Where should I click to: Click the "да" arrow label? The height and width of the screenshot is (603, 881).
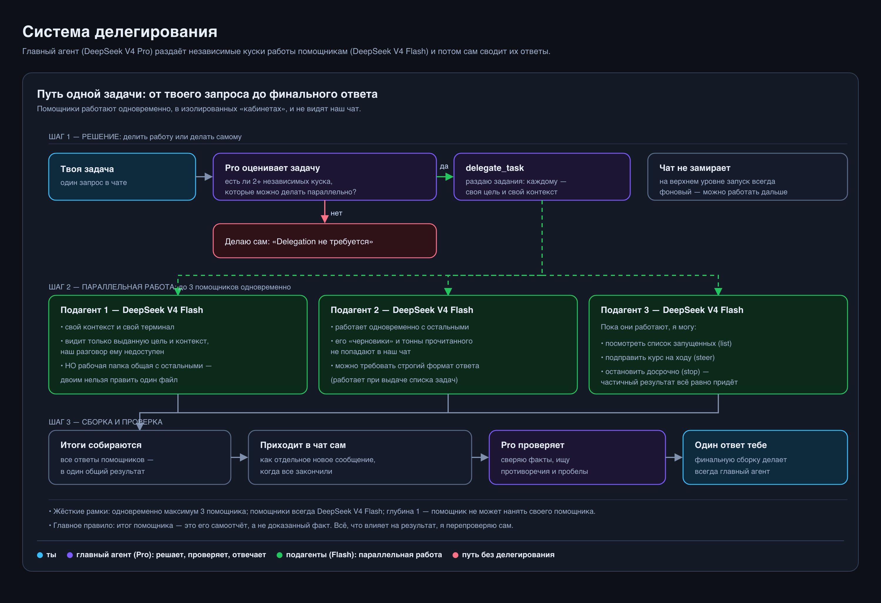click(x=444, y=166)
